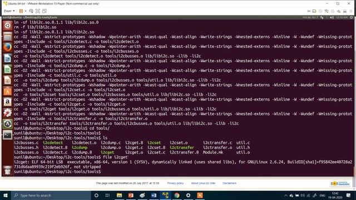This screenshot has height=200, width=356.
Task: Open About Linux i2c Wiki link
Action: [203, 183]
